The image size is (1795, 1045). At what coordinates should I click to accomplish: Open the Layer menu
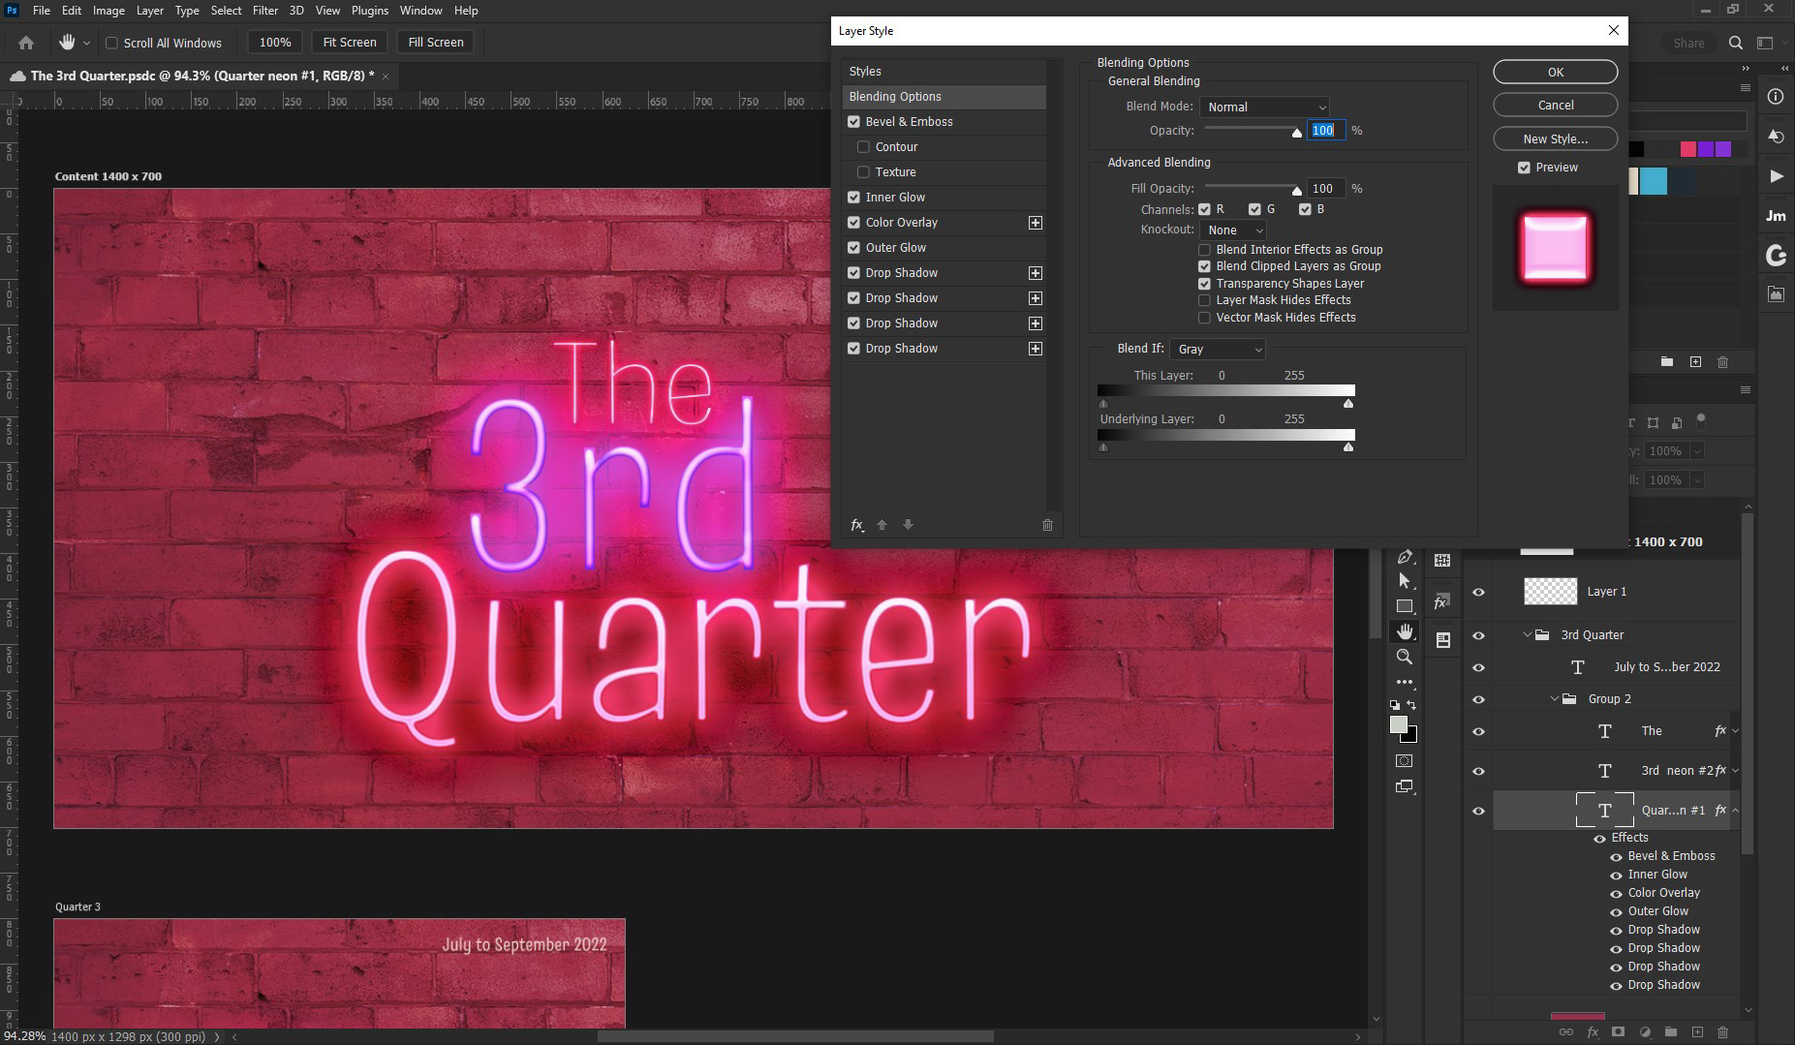tap(149, 11)
